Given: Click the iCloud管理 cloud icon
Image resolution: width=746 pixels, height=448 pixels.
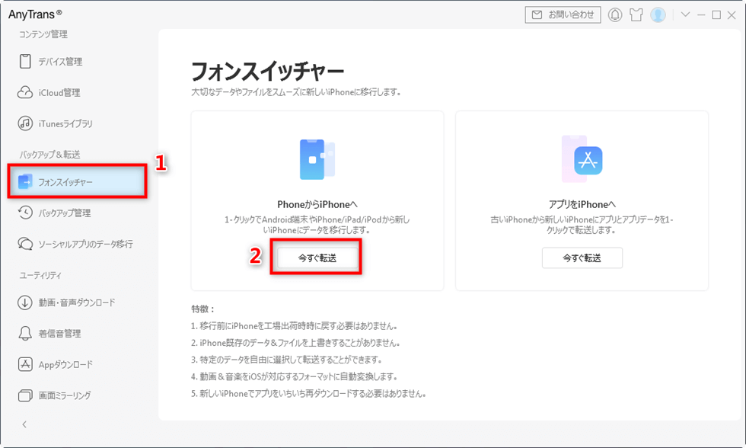Looking at the screenshot, I should click(25, 92).
